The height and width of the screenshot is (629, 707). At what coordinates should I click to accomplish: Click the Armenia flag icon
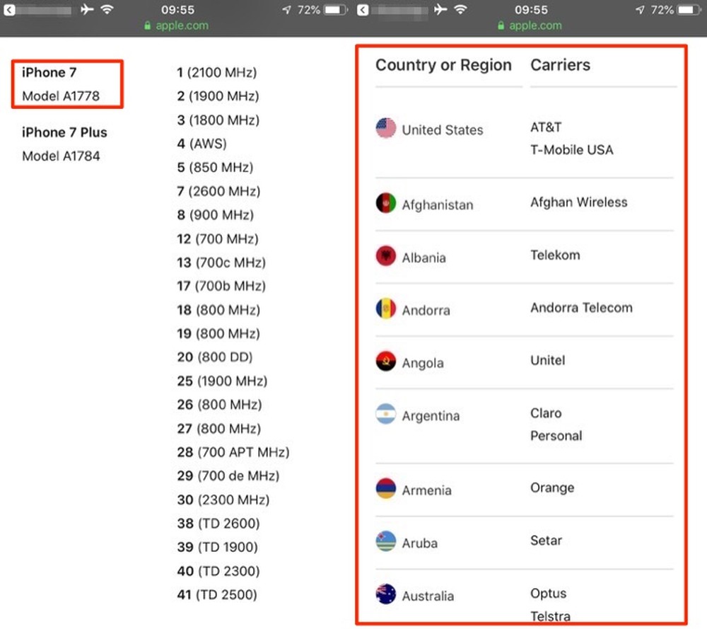click(x=385, y=489)
